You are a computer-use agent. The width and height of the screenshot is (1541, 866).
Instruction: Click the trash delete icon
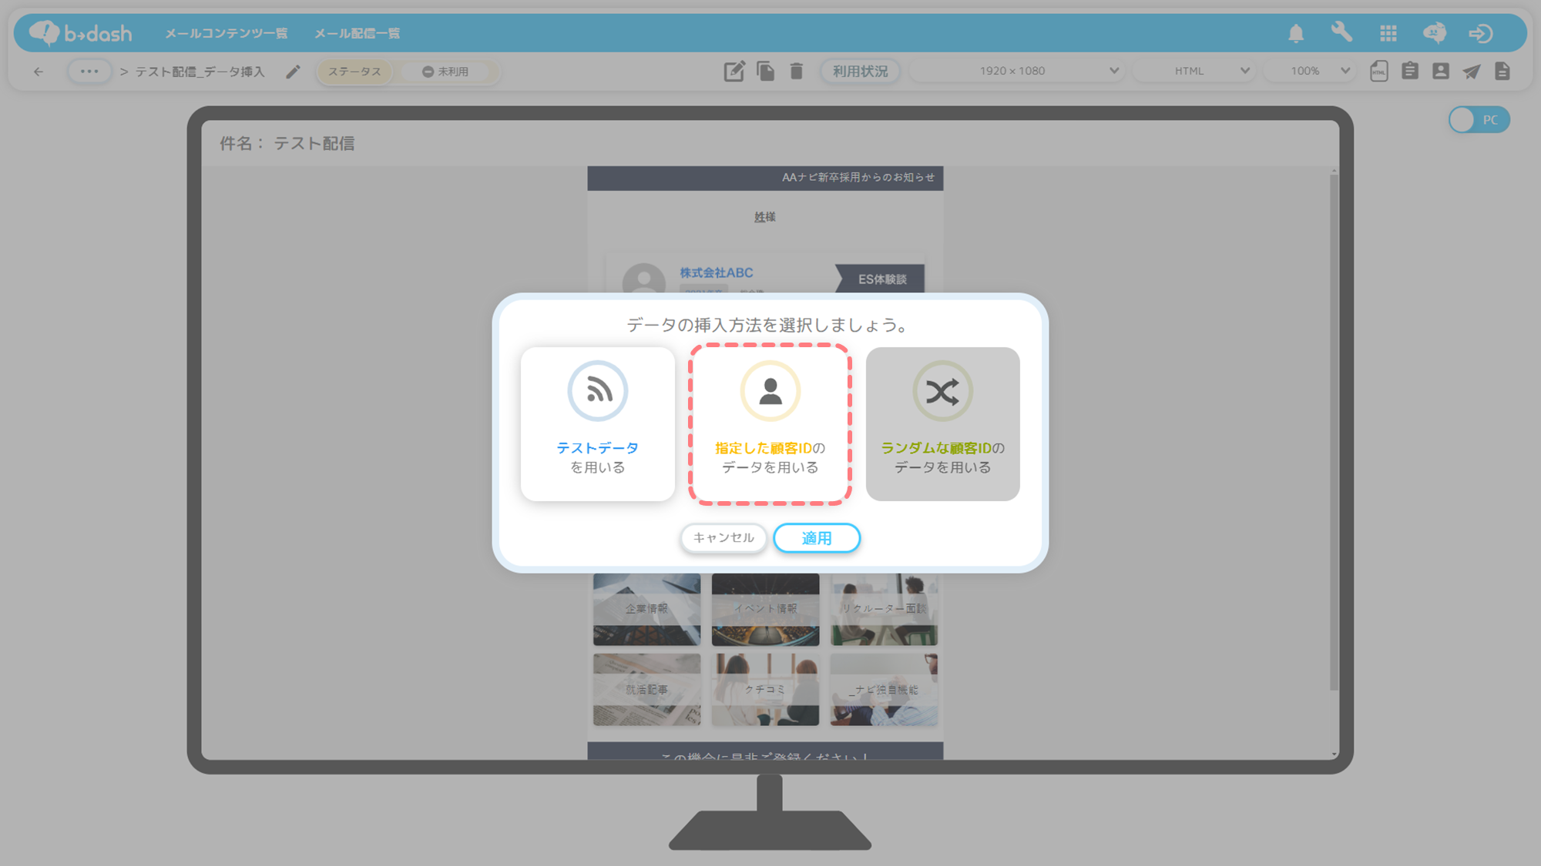(x=797, y=71)
